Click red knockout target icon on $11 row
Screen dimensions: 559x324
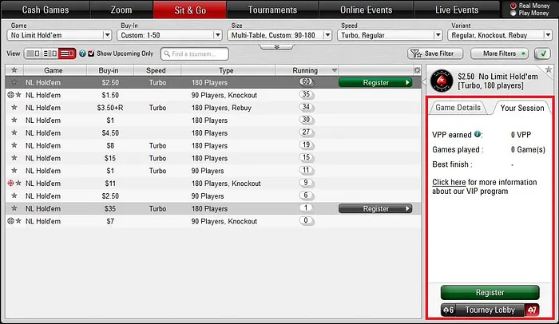click(10, 183)
